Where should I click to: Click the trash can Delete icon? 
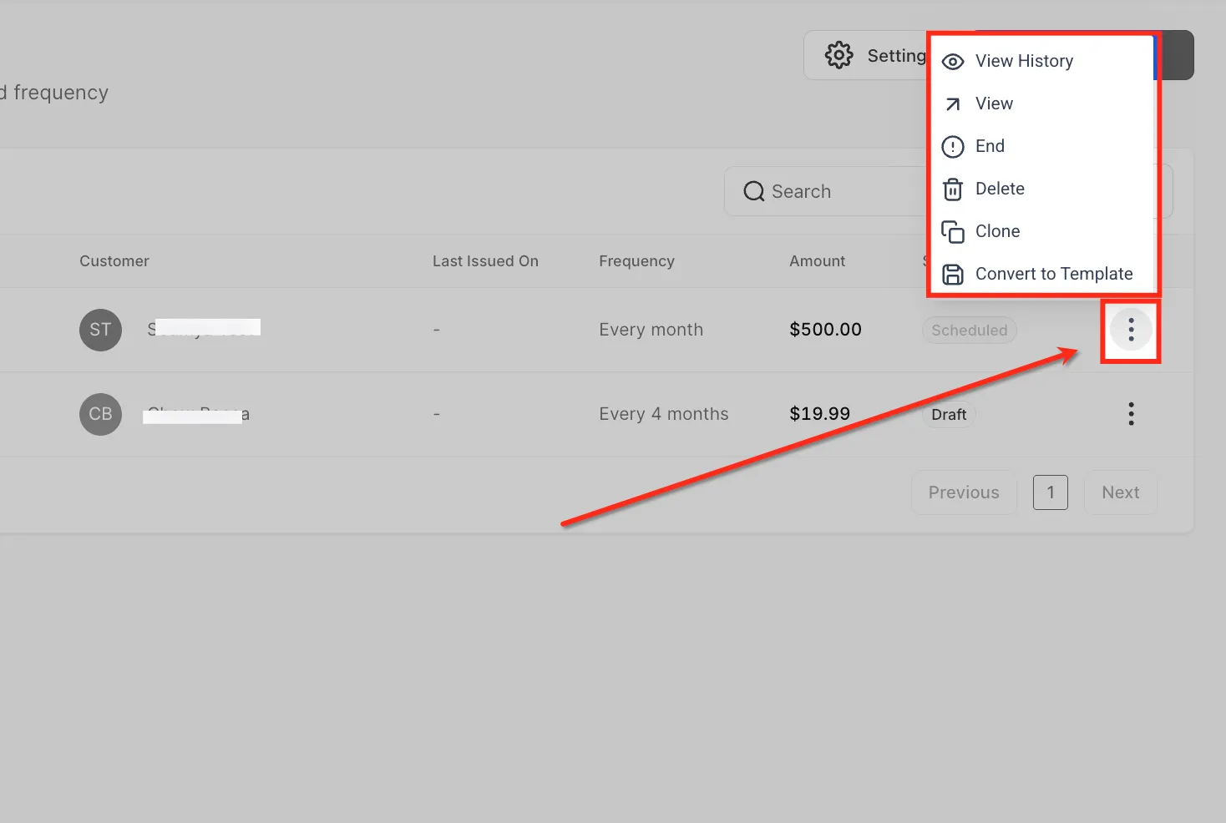tap(953, 189)
